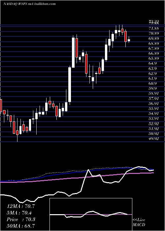Click the 57.91 price label
This screenshot has width=165, height=231.
pos(154,98)
